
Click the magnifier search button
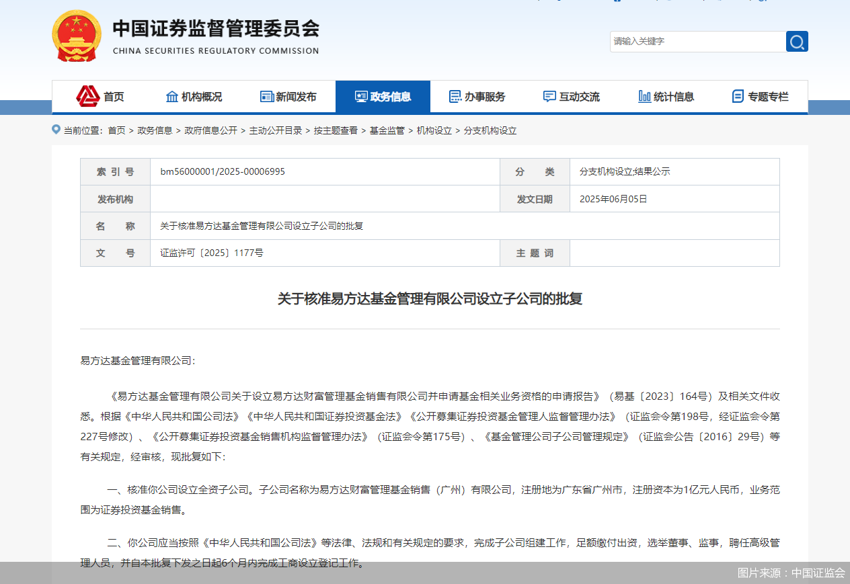point(797,42)
